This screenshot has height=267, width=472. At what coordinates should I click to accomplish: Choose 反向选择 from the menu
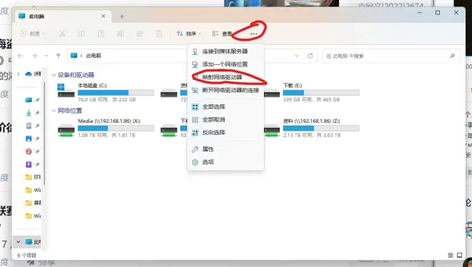[225, 133]
